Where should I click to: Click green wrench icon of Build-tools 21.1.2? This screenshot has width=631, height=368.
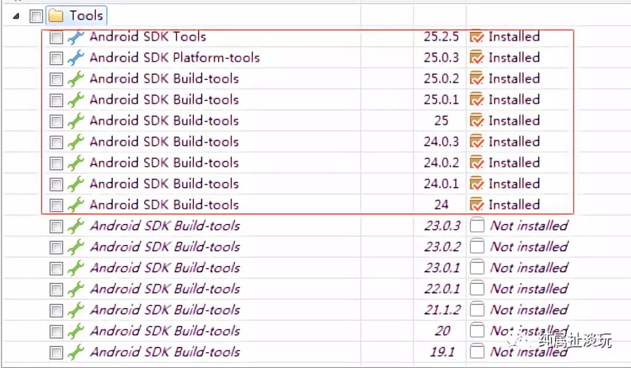pyautogui.click(x=75, y=310)
